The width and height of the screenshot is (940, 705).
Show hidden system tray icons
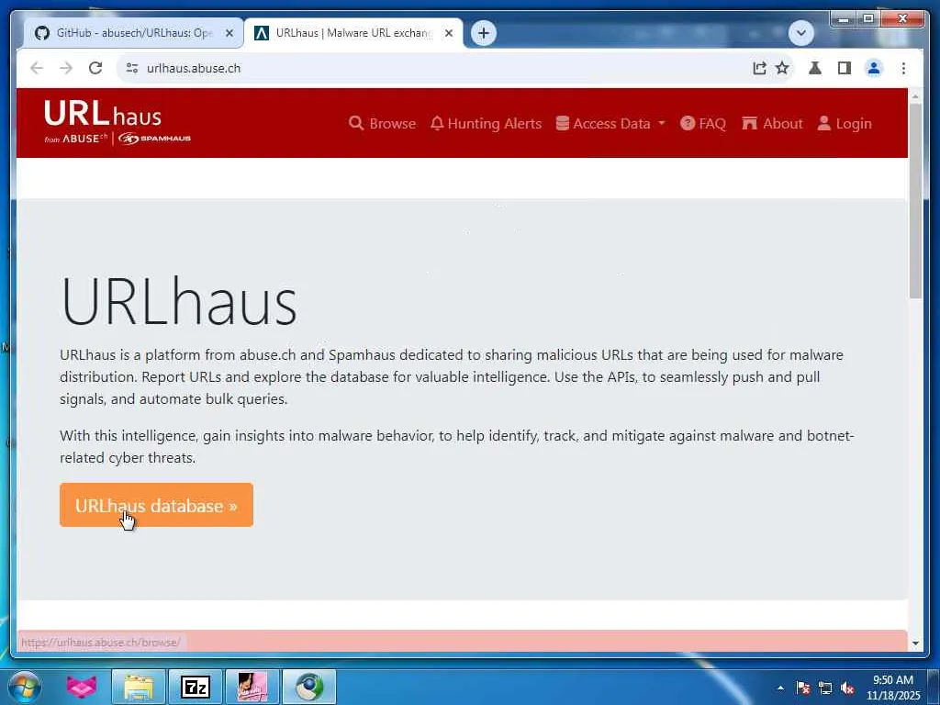pyautogui.click(x=780, y=688)
